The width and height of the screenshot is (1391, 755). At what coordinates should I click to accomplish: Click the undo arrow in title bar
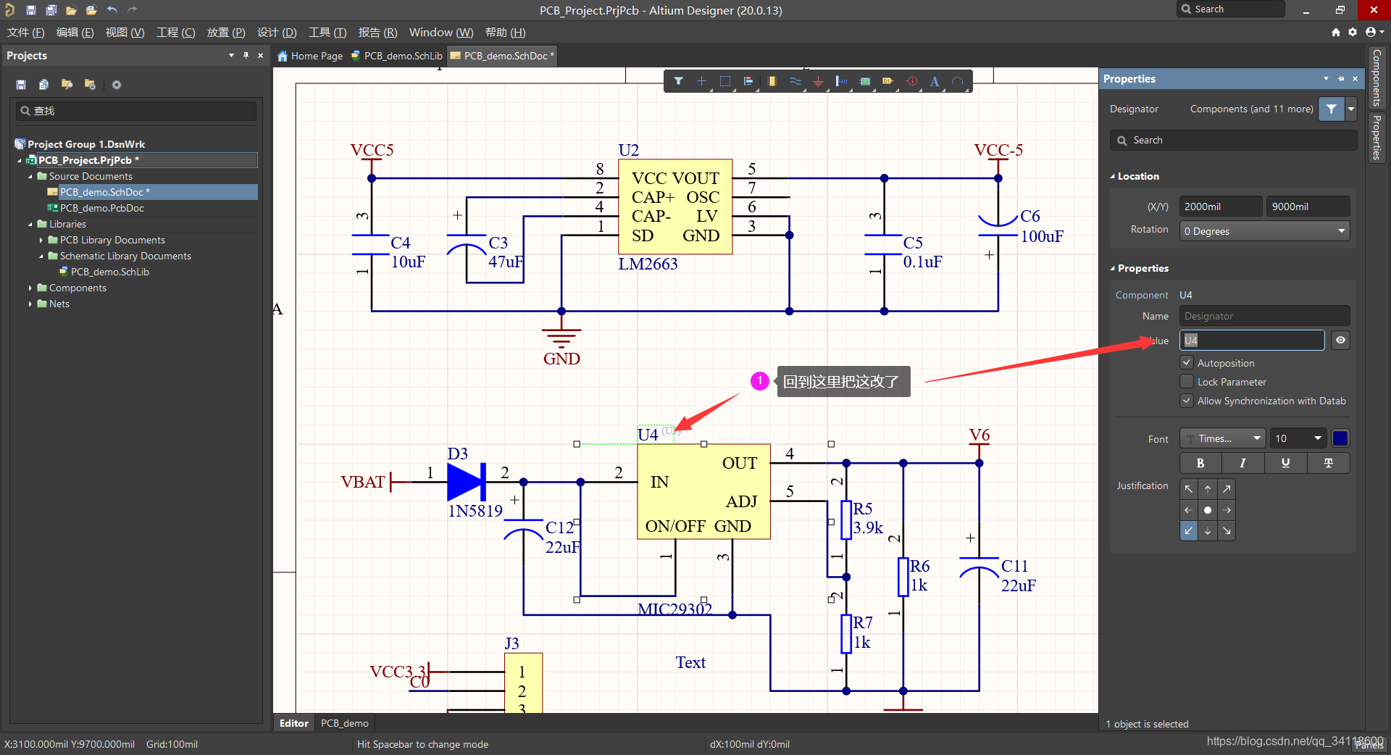112,9
